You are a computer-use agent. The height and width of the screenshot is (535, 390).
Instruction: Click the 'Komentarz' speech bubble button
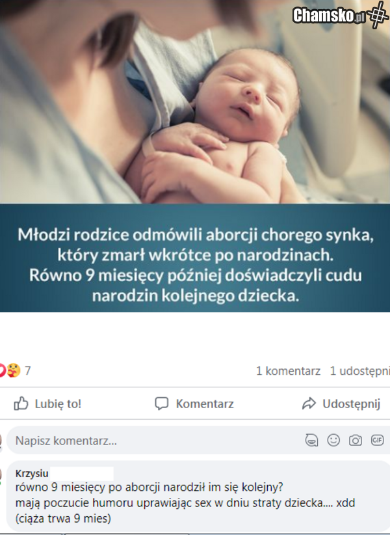pos(194,404)
